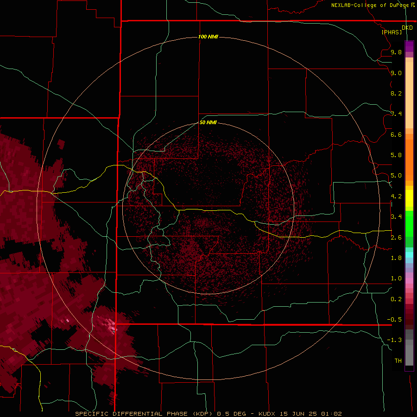Click the 0.5 DEG elevation text
The image size is (417, 417).
[x=231, y=414]
